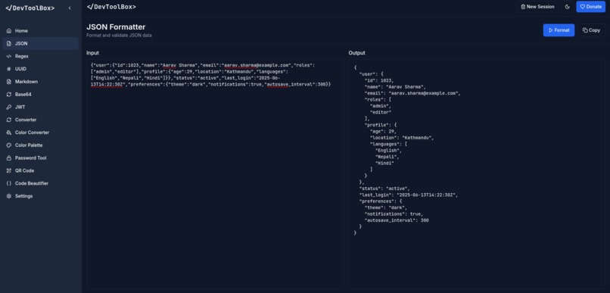Click the JSON Formatter heading

tap(116, 26)
